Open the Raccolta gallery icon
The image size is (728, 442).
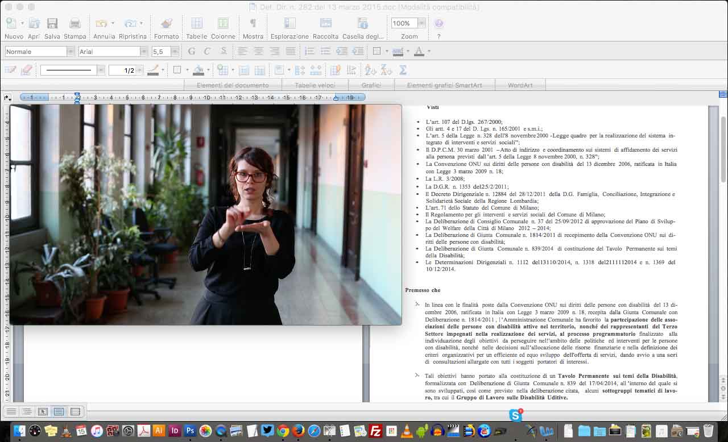325,24
